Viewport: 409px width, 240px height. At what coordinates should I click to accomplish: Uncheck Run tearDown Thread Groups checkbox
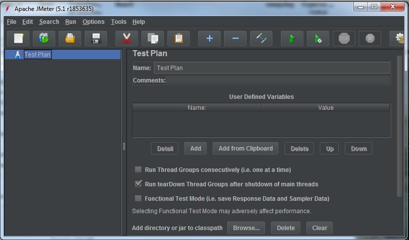click(x=138, y=184)
